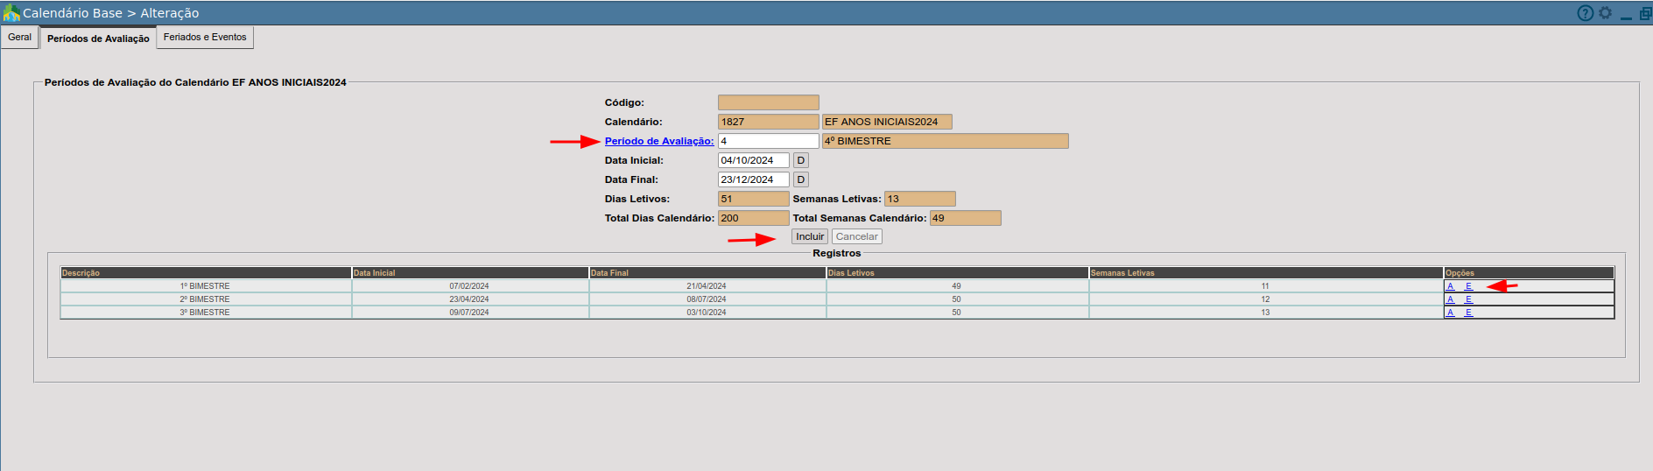The image size is (1653, 471).
Task: Click the 08/07/2024 end date cell
Action: 707,299
